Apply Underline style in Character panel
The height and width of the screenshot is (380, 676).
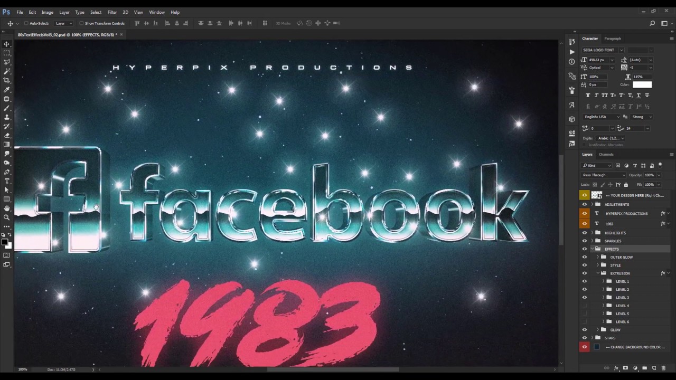coord(639,96)
